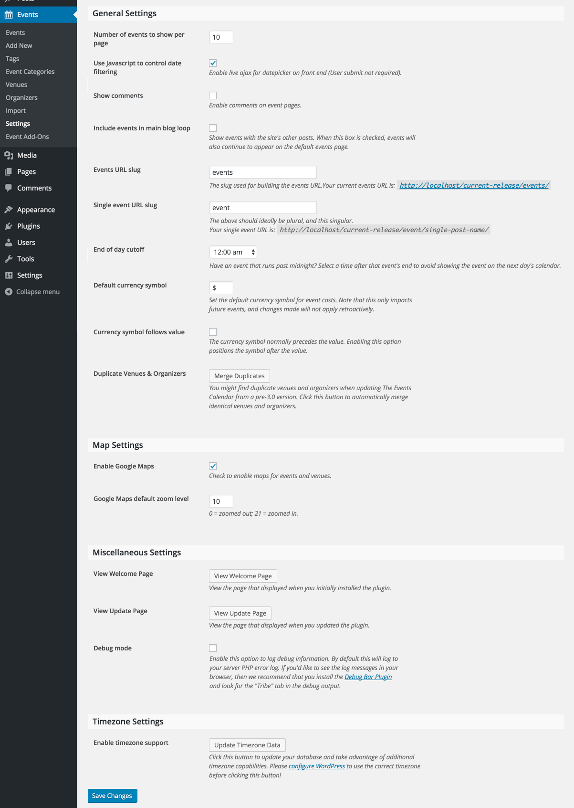Screen dimensions: 574x808
Task: Select the Tools wrench icon
Action: (x=9, y=258)
